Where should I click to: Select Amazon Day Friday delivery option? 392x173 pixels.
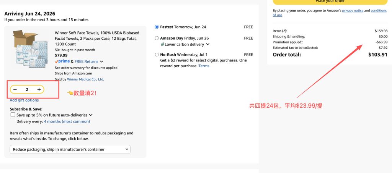pos(157,38)
